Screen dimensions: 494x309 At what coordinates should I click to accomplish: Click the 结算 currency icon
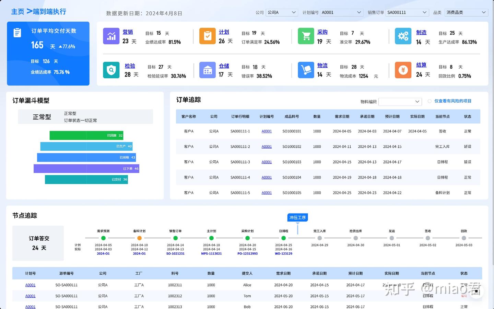pyautogui.click(x=403, y=70)
